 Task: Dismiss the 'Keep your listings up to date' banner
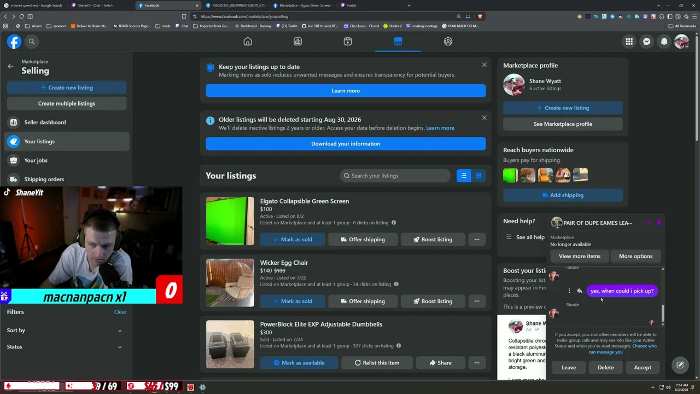484,65
